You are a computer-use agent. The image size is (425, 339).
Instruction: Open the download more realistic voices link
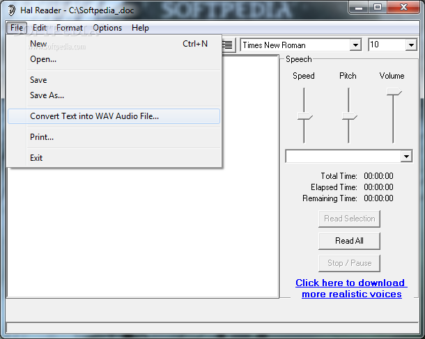click(351, 288)
